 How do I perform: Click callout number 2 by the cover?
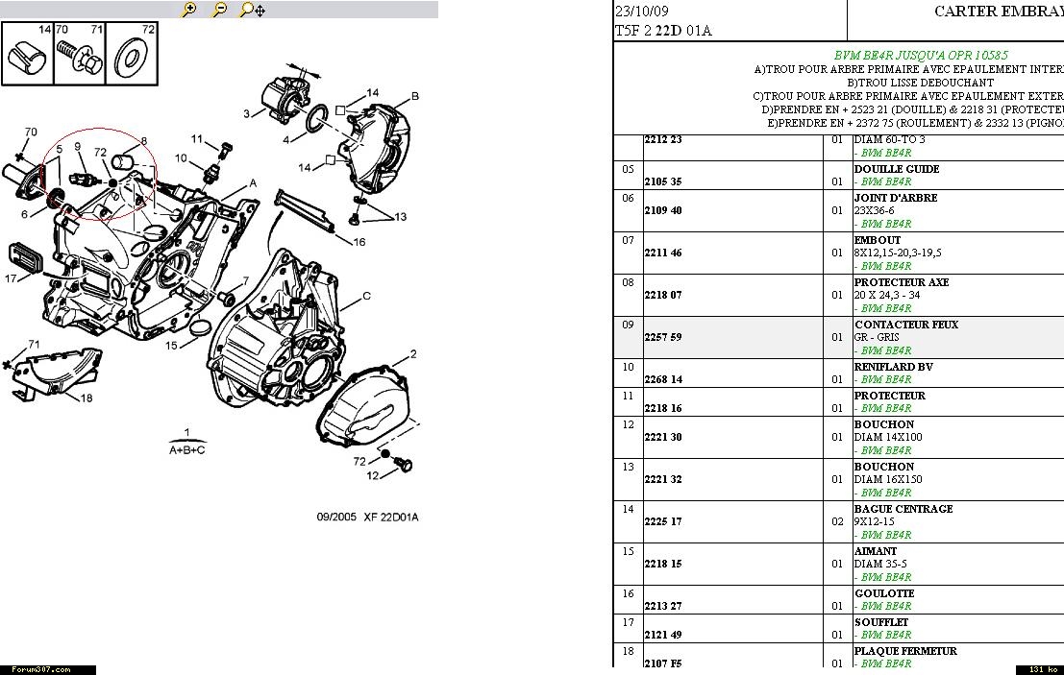pyautogui.click(x=413, y=353)
